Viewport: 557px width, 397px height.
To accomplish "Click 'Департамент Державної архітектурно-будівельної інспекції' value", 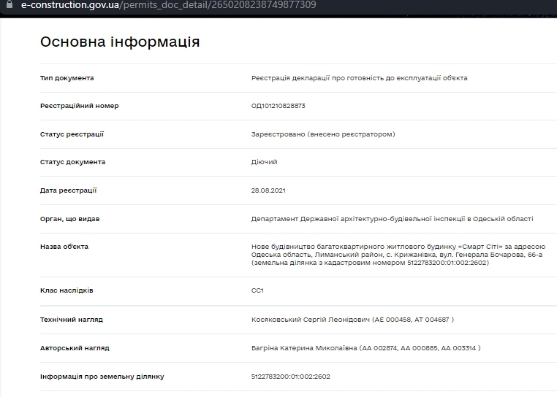I will (x=393, y=219).
